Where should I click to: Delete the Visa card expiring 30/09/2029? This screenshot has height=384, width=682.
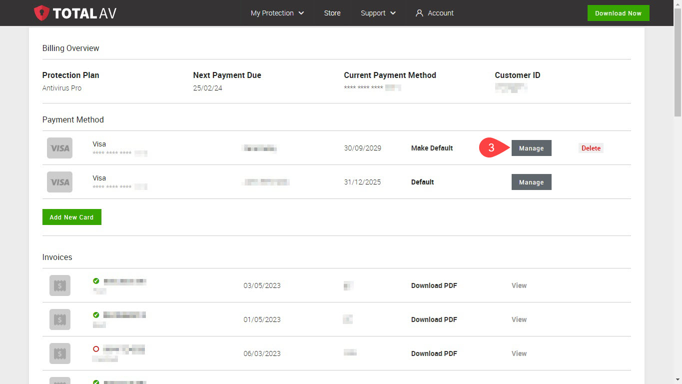tap(591, 148)
